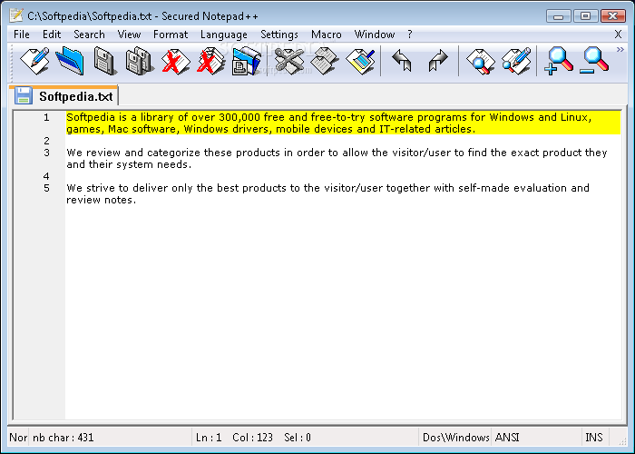Save all files with the double floppy icon

click(x=140, y=61)
